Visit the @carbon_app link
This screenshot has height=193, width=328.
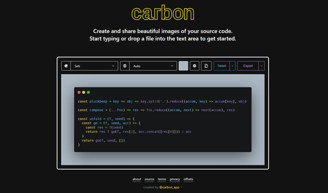click(x=169, y=187)
